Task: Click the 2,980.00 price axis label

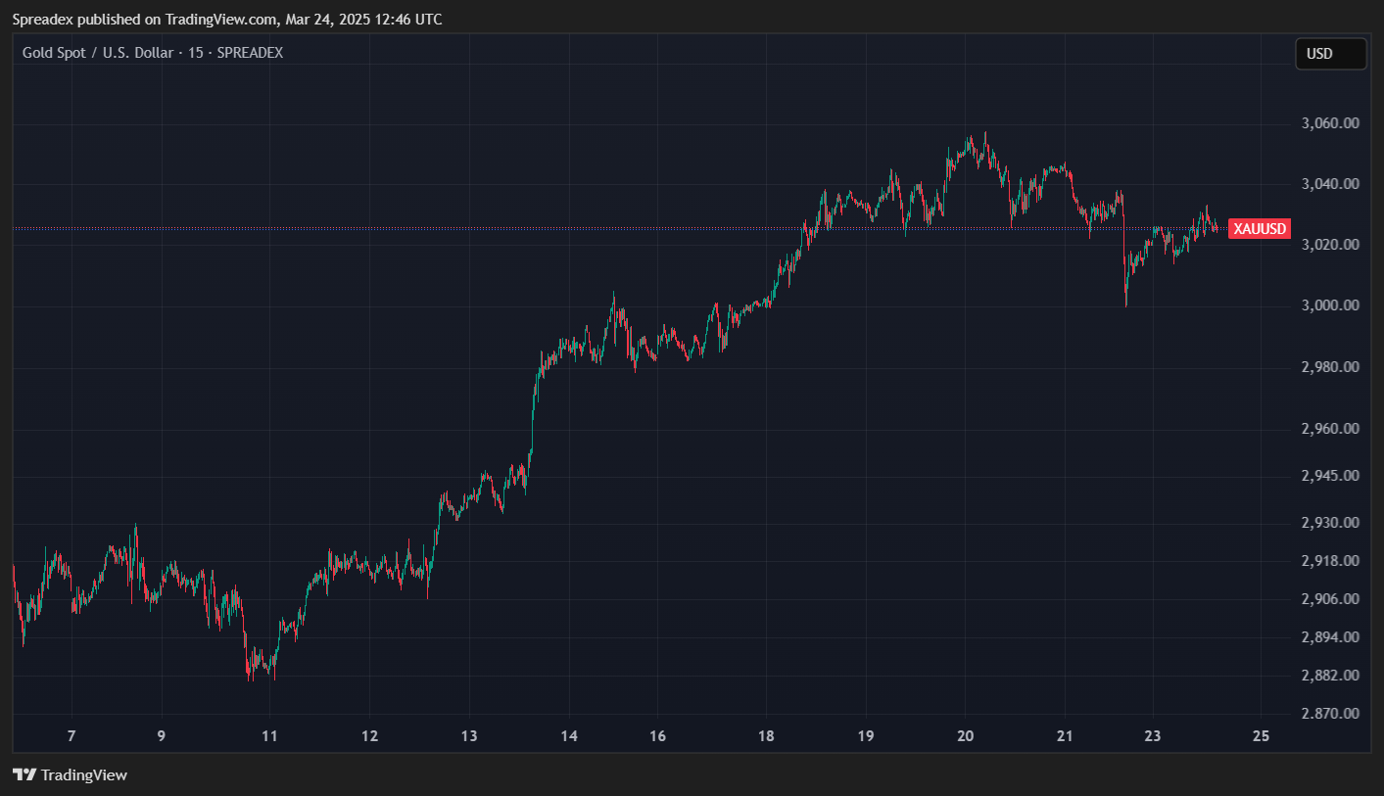Action: point(1330,367)
